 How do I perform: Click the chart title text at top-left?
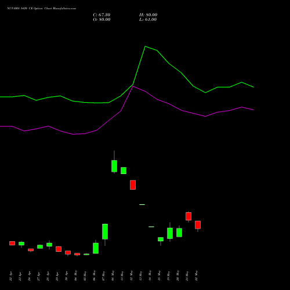click(x=41, y=9)
